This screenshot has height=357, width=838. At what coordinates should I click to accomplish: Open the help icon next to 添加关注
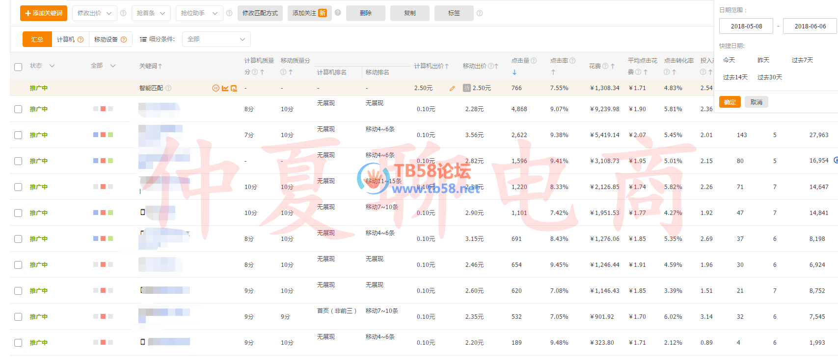click(x=338, y=13)
